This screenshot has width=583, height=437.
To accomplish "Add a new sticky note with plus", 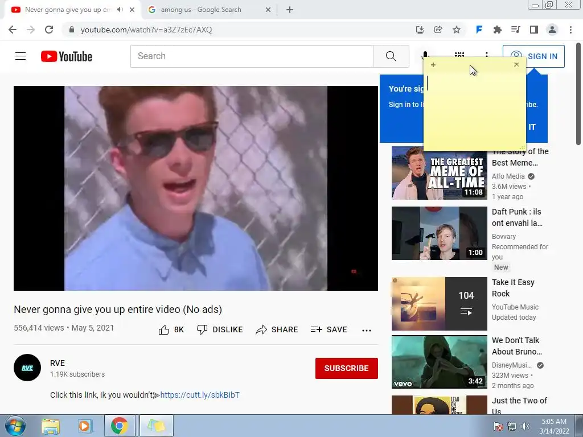I will (433, 65).
